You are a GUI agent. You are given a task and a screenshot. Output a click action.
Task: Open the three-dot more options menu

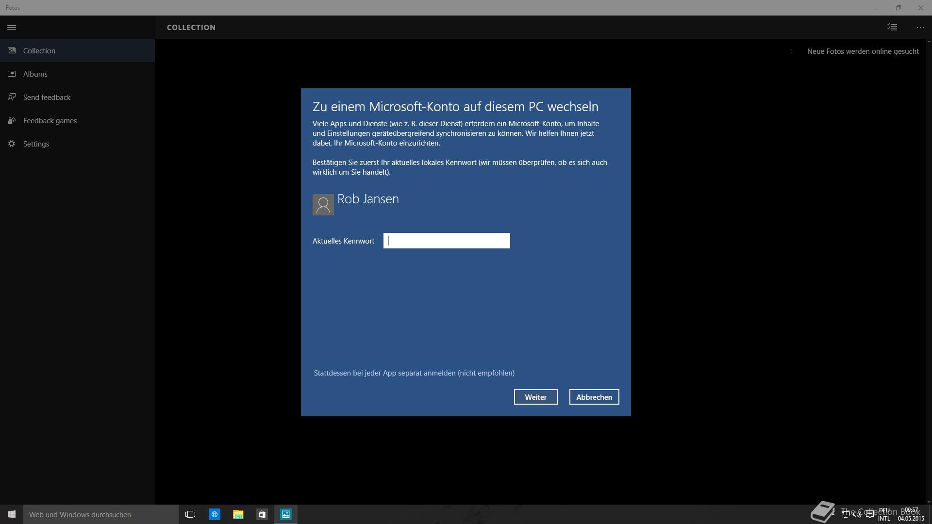pyautogui.click(x=920, y=27)
